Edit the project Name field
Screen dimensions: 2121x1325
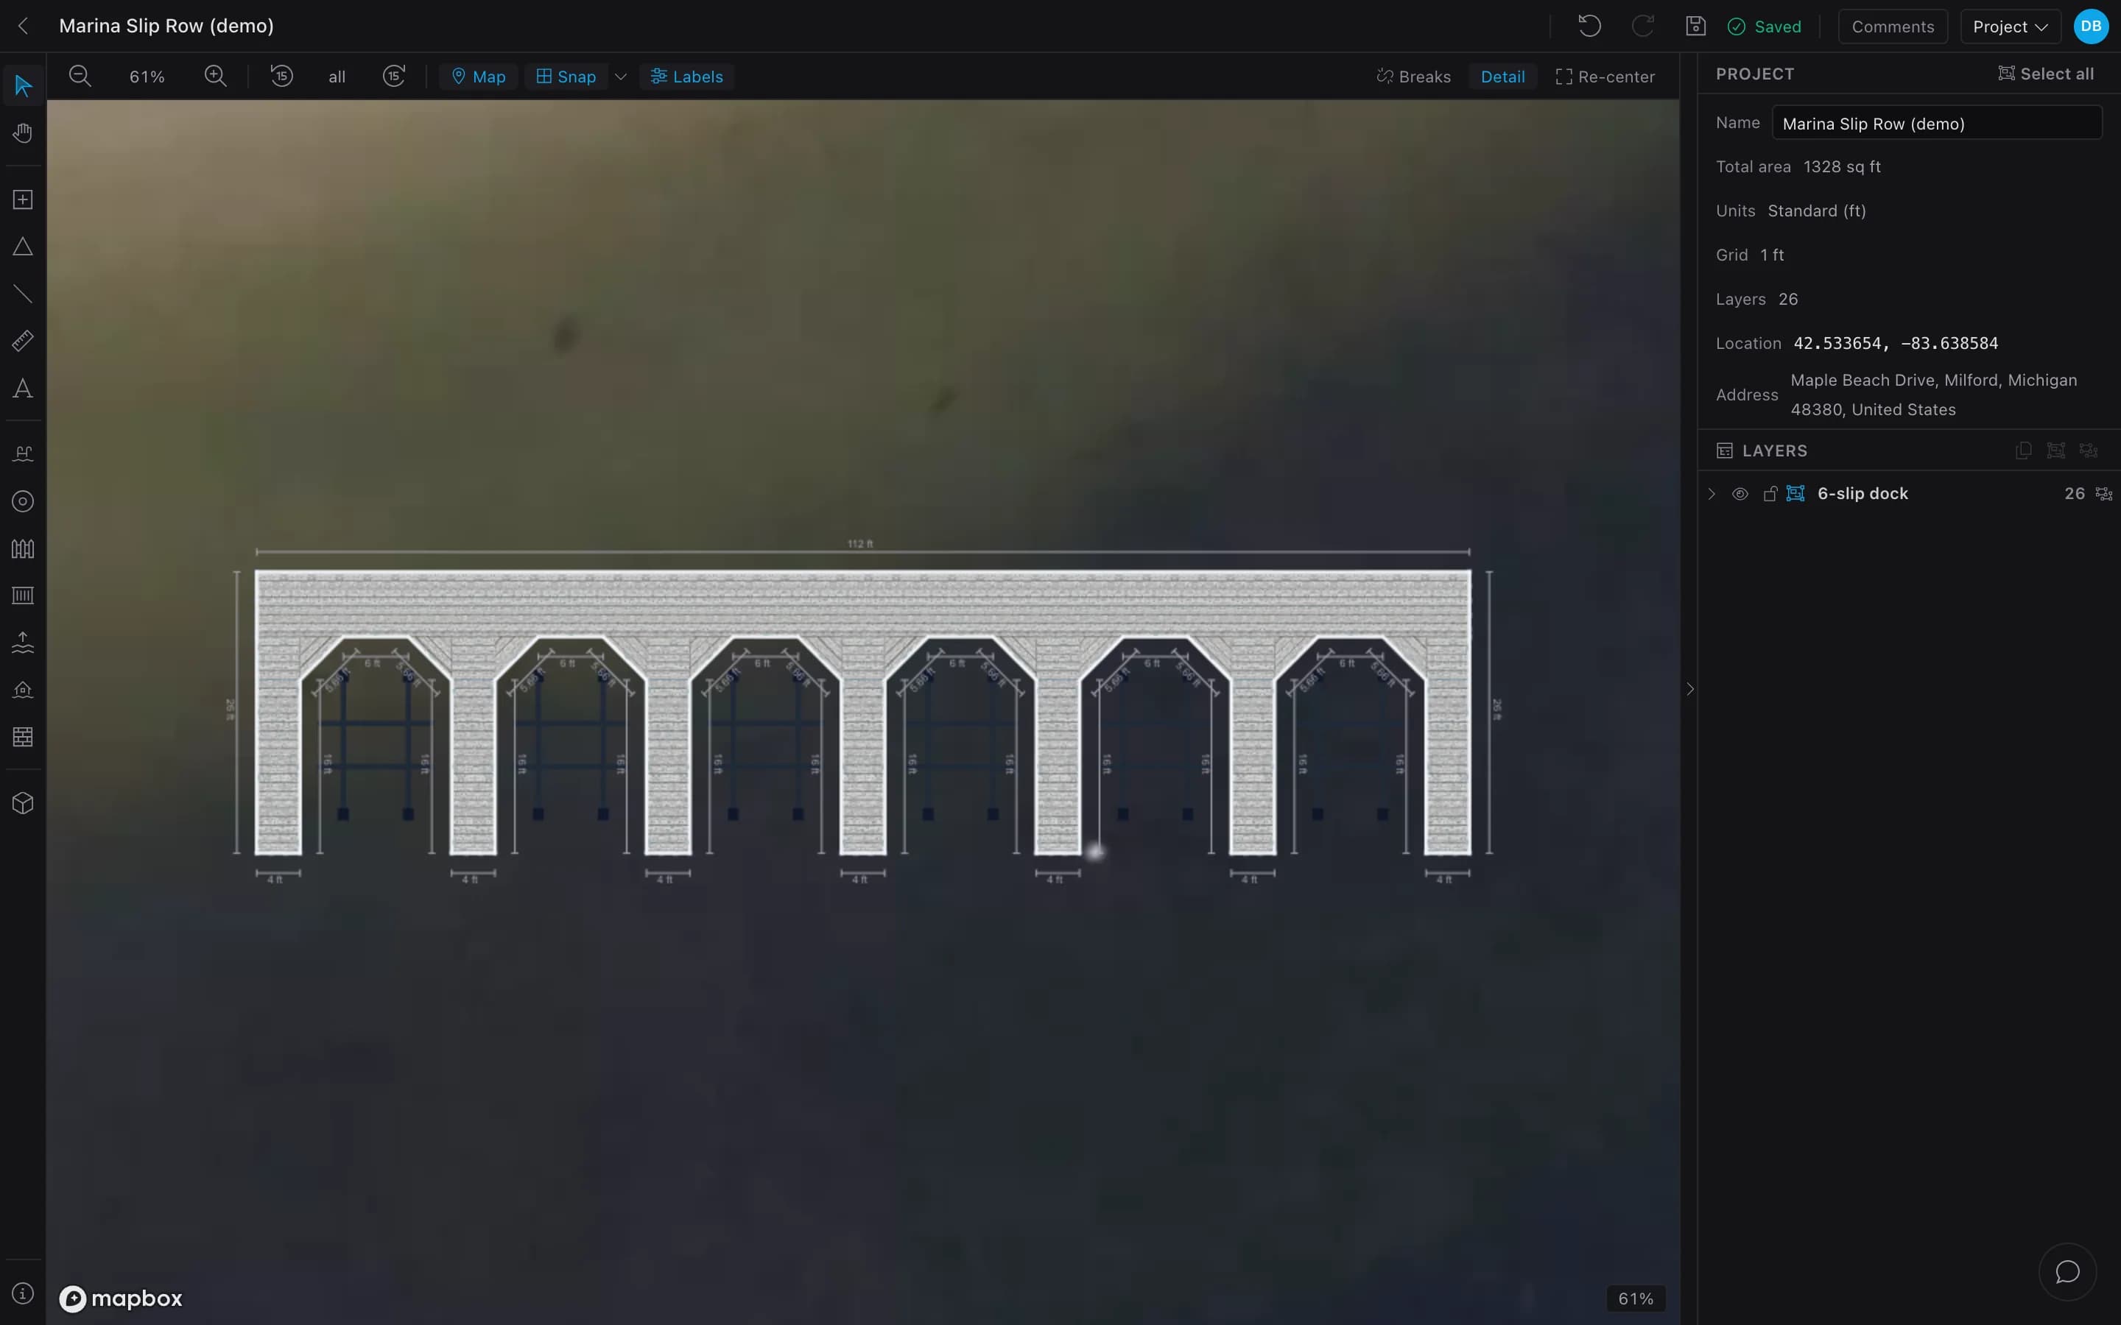click(1937, 123)
